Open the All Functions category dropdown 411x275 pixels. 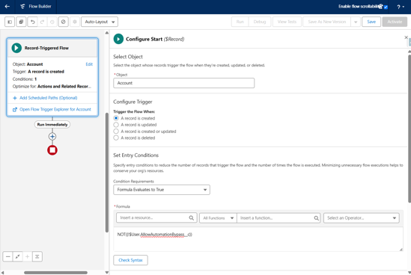(x=218, y=218)
